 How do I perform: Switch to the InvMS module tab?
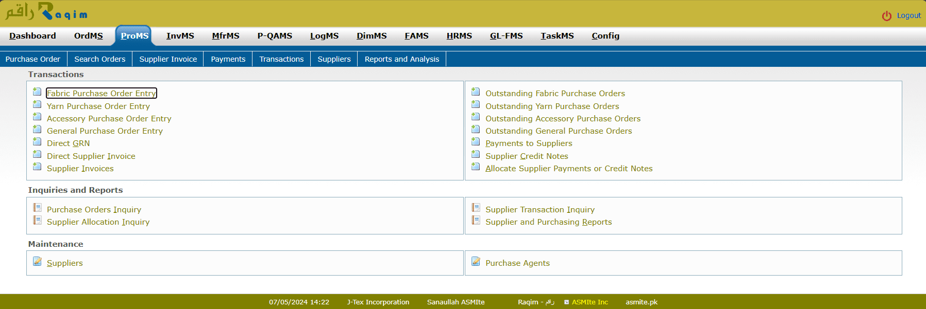pos(180,36)
